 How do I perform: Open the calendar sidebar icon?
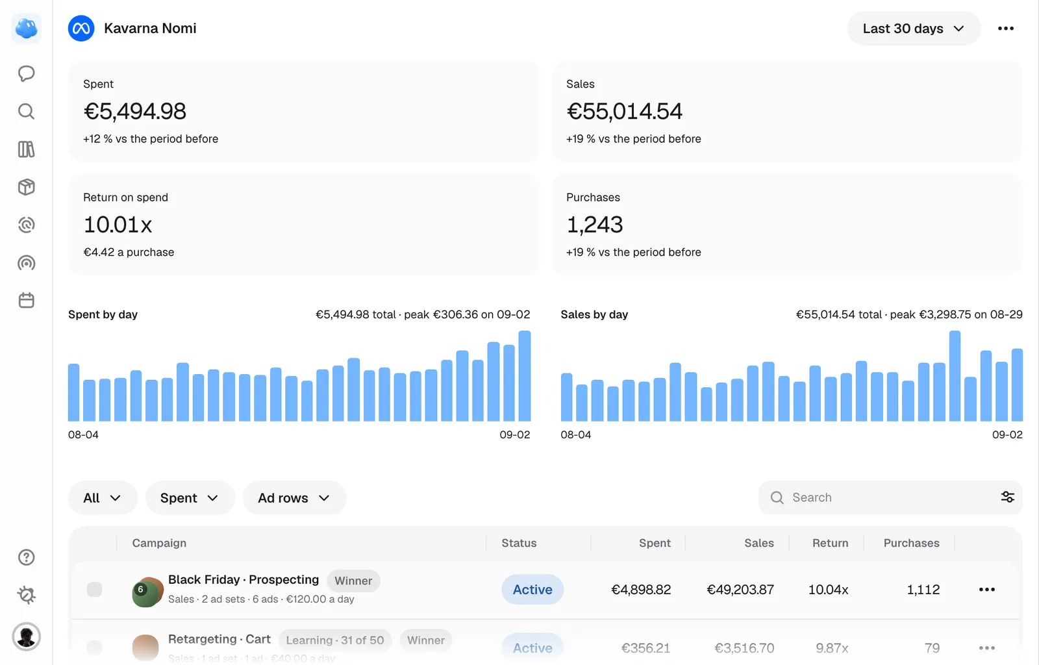point(27,301)
